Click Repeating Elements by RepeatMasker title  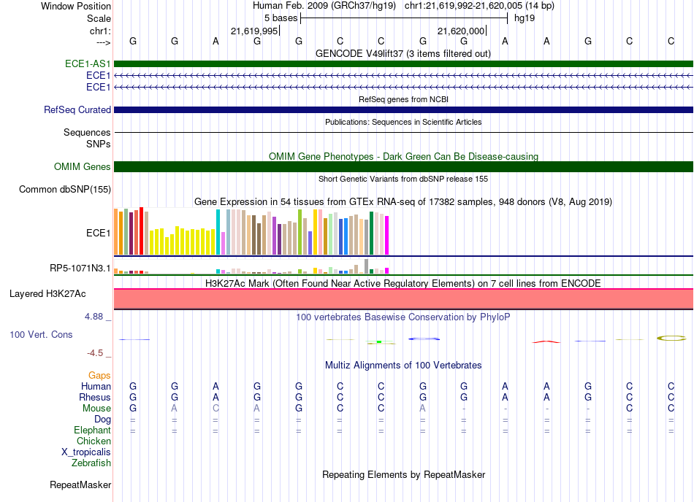point(403,474)
